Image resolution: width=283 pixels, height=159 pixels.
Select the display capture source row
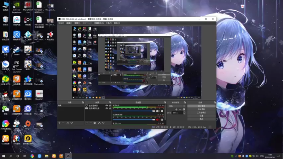coord(98,105)
